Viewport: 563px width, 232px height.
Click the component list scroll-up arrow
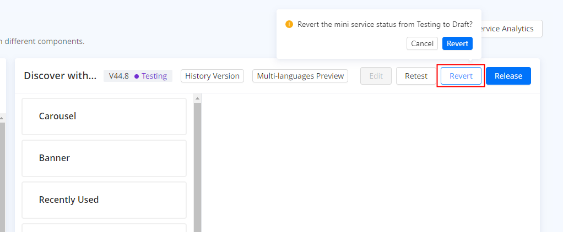click(198, 98)
